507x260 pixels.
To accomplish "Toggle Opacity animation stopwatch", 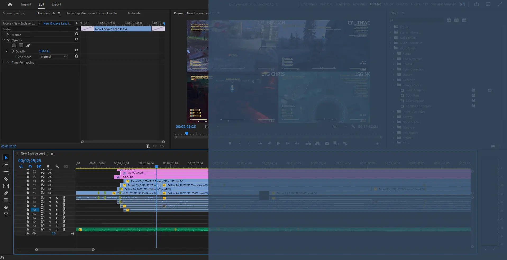I will pos(12,51).
